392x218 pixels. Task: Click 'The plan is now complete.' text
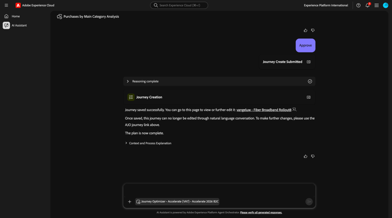point(144,133)
